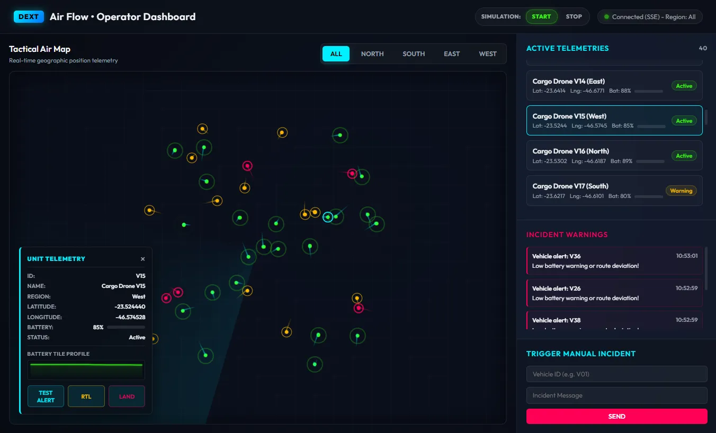Click Lat: -23.6414 on Cargo Drone V14
The image size is (716, 433).
(x=549, y=91)
